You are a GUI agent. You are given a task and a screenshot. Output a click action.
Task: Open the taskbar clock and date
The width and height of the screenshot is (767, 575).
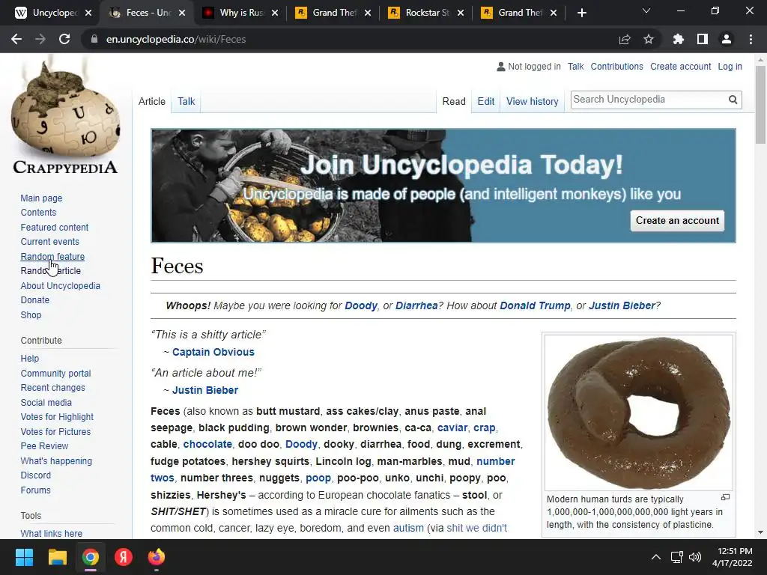733,557
